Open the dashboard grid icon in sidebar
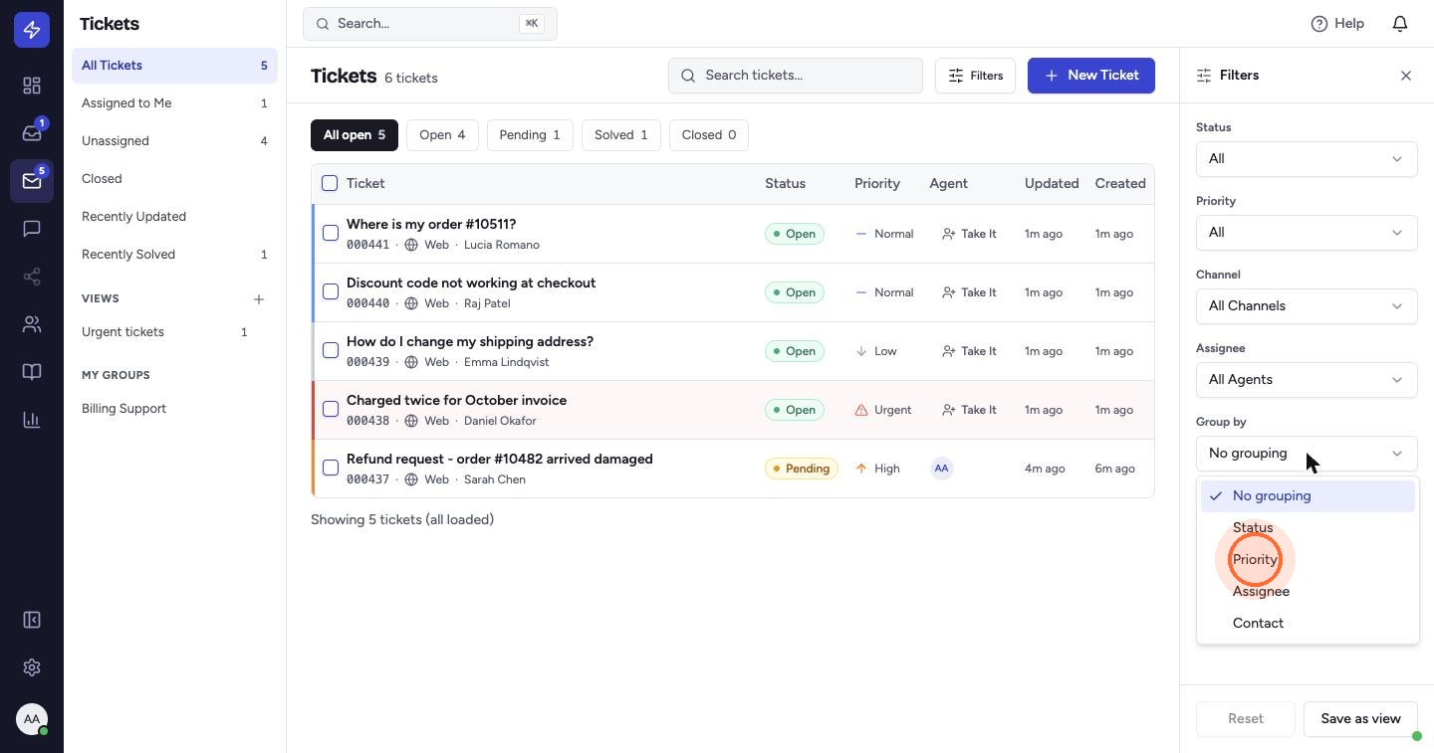The width and height of the screenshot is (1434, 753). [32, 86]
